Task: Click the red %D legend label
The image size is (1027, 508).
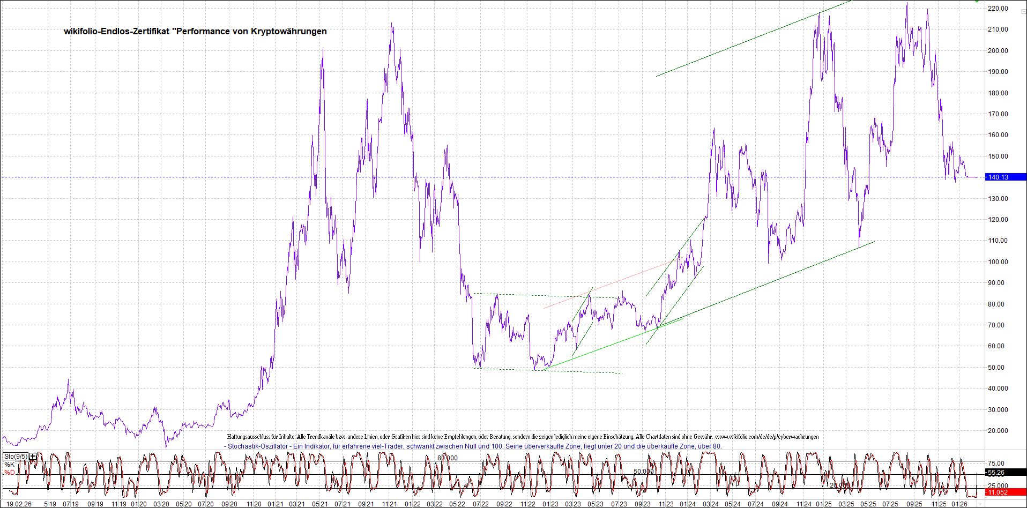Action: pos(10,473)
